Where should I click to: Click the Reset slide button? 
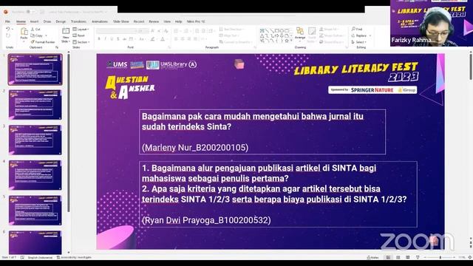pos(79,35)
